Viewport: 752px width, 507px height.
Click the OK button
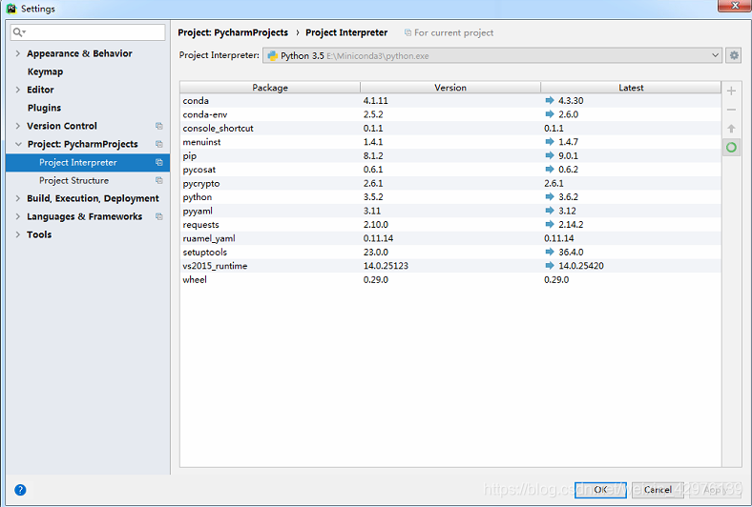pyautogui.click(x=600, y=490)
